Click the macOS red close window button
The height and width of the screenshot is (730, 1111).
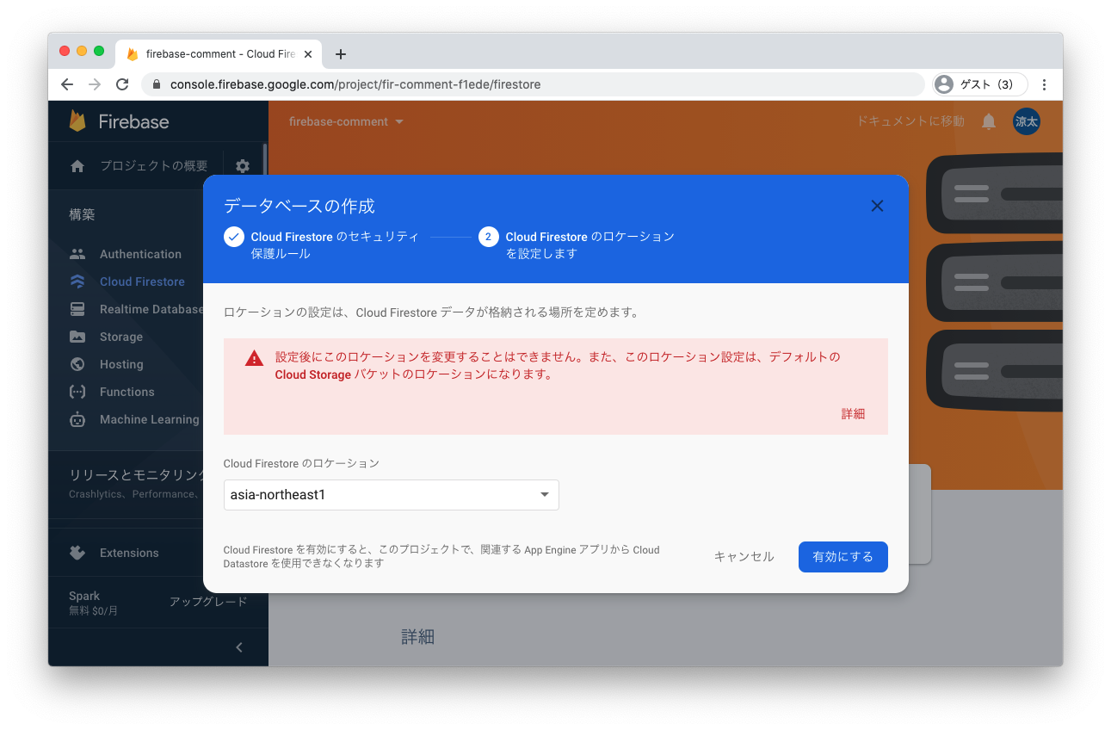tap(65, 51)
